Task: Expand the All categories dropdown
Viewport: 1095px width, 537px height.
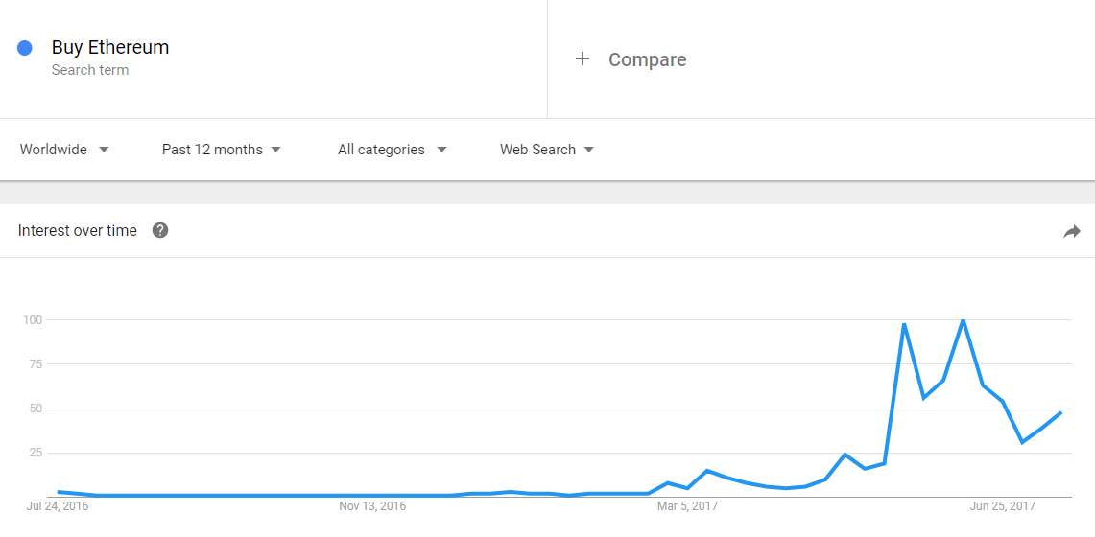Action: 392,150
